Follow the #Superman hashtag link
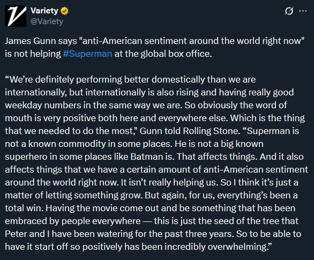314x260 pixels. click(87, 54)
